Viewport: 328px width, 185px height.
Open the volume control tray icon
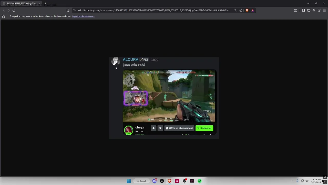tap(307, 181)
